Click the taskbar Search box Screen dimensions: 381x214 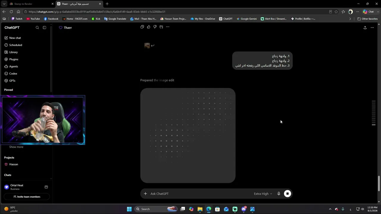156,209
